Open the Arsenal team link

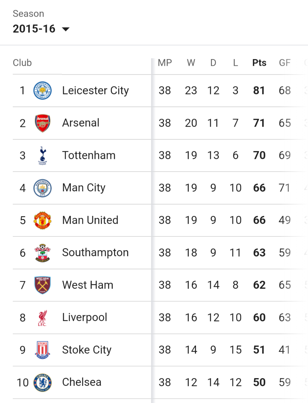81,123
